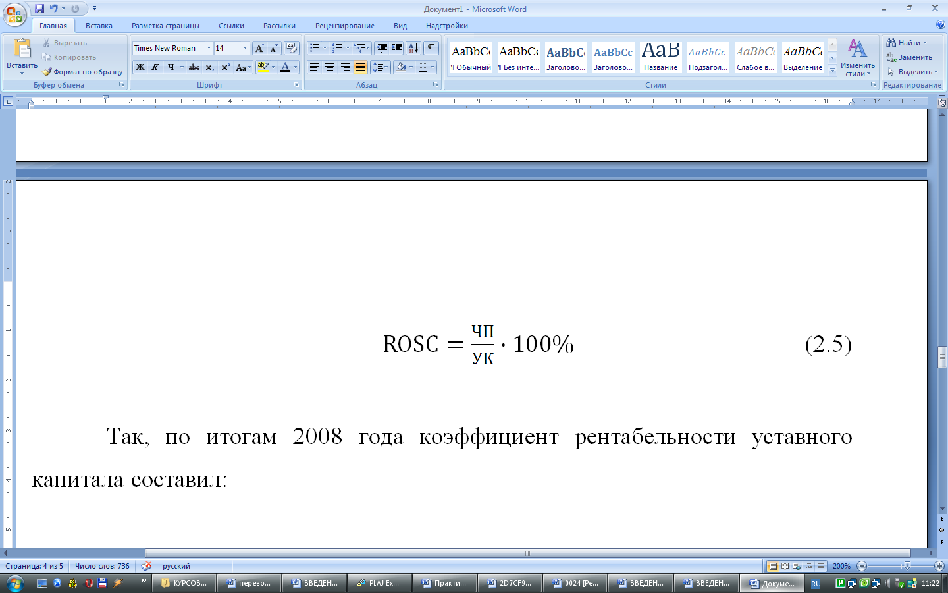Image resolution: width=948 pixels, height=593 pixels.
Task: Click Format Painter (Формат по образцу)
Action: [83, 72]
